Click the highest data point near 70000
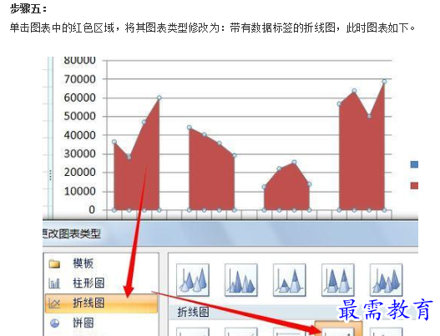440x336 pixels. point(384,82)
